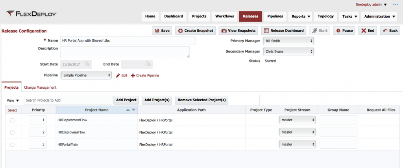
Task: Click the Search Projects to Add field
Action: (68, 100)
